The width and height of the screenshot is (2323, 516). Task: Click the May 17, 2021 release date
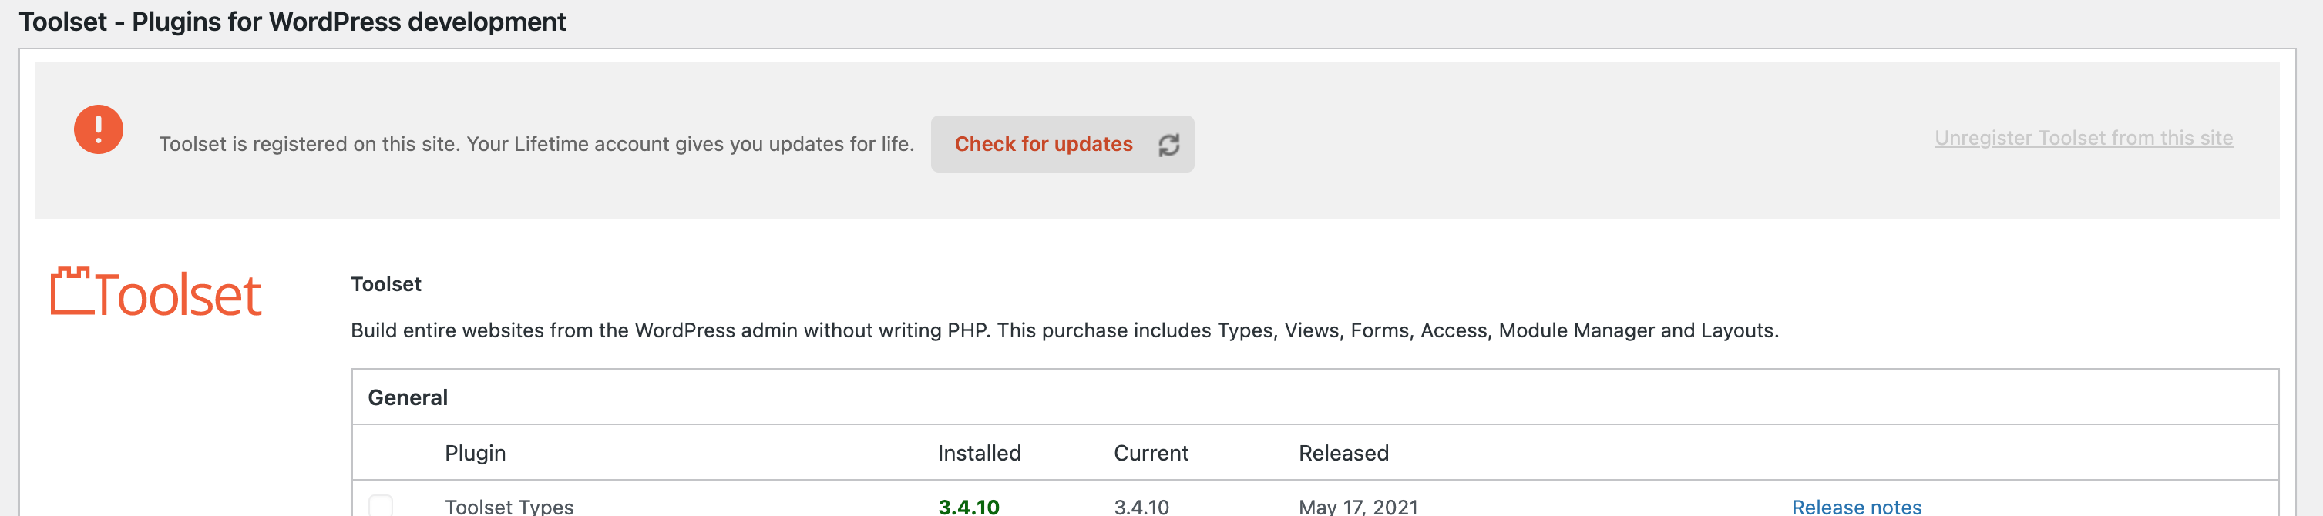point(1358,507)
